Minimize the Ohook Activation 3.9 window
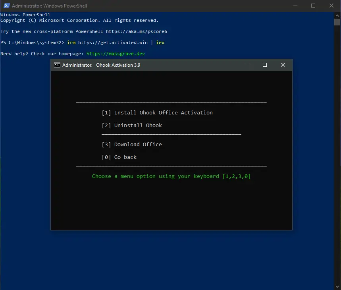The height and width of the screenshot is (290, 341). (x=247, y=65)
